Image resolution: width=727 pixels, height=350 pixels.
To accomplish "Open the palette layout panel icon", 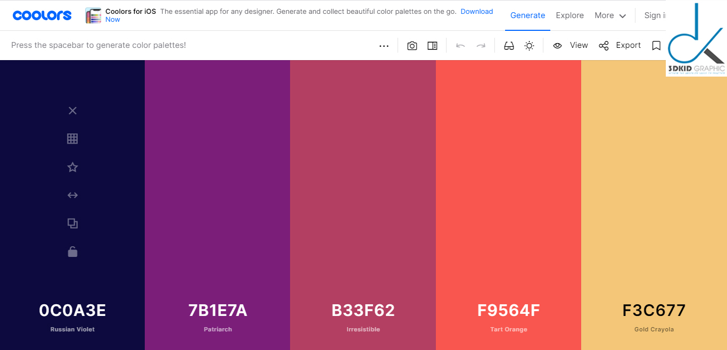I will (x=432, y=46).
